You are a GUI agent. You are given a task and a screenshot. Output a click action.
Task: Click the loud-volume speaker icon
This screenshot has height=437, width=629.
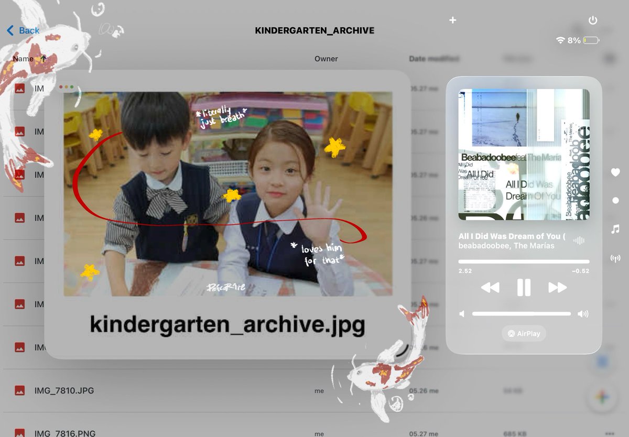pos(583,314)
